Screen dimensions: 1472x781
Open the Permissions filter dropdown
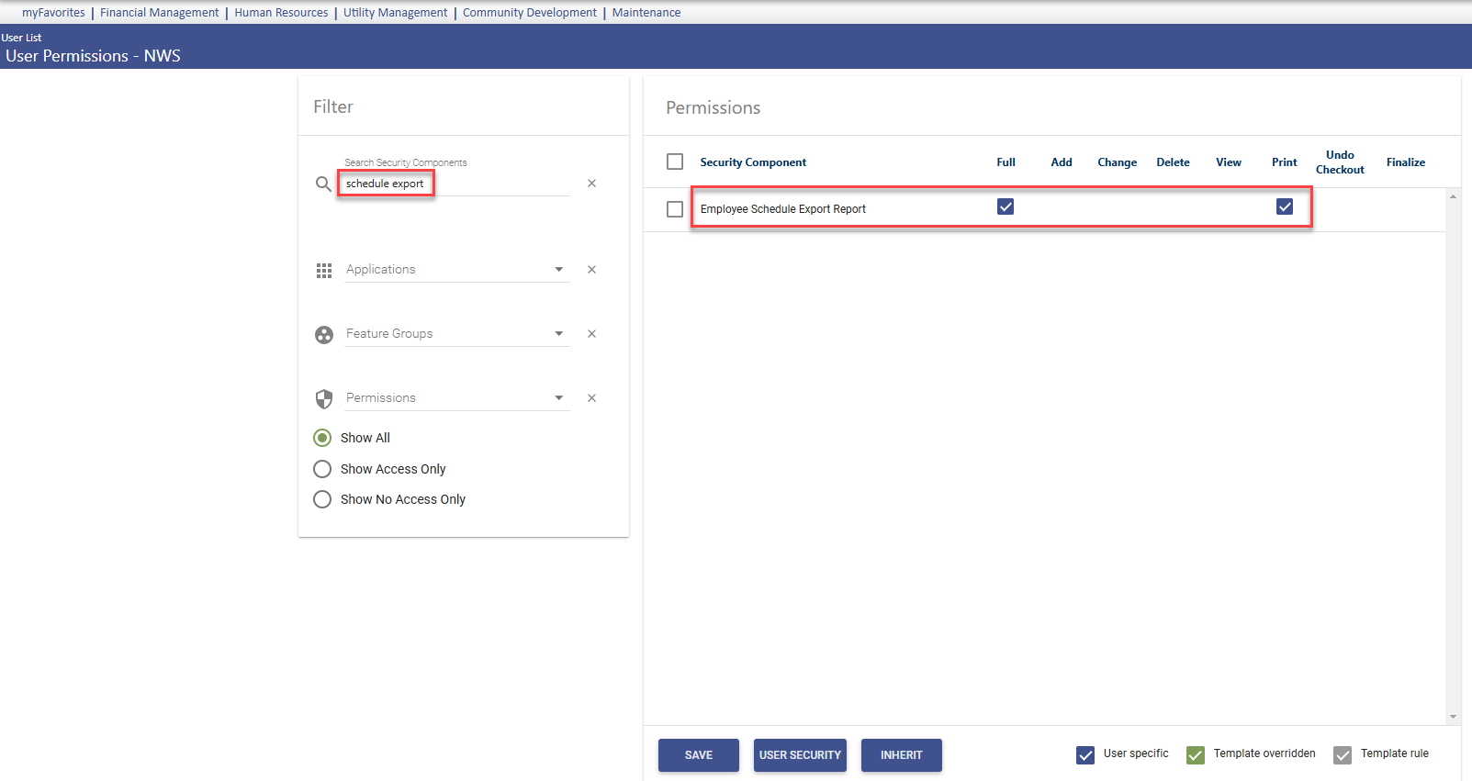(x=457, y=398)
